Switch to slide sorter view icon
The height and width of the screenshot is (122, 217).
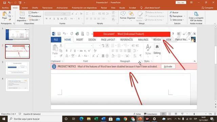[x=170, y=114]
